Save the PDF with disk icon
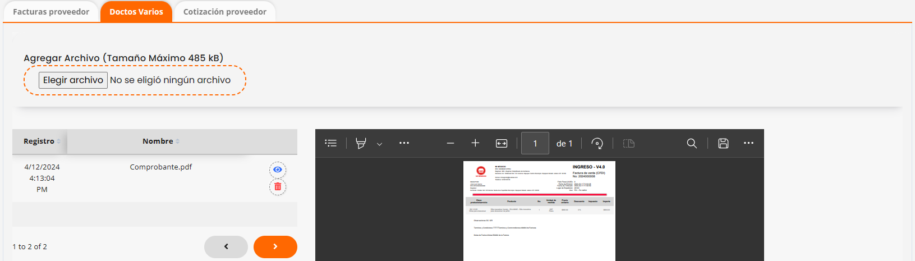 tap(723, 143)
